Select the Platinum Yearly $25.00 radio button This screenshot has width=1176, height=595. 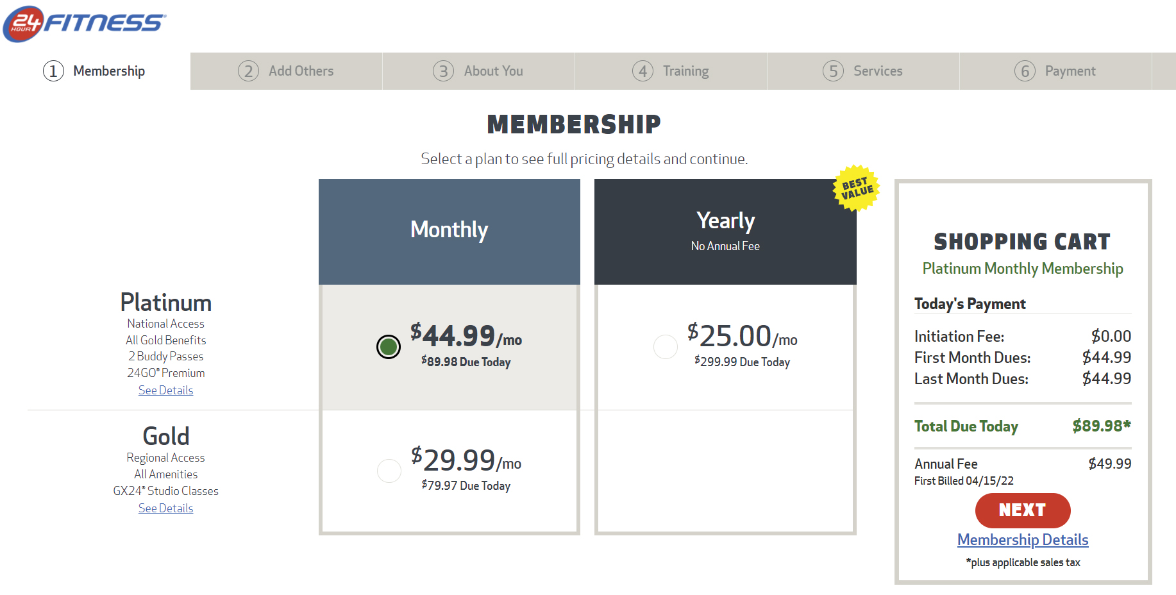click(666, 347)
